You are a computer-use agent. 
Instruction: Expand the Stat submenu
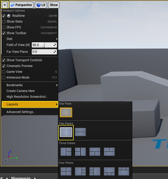coord(30,39)
